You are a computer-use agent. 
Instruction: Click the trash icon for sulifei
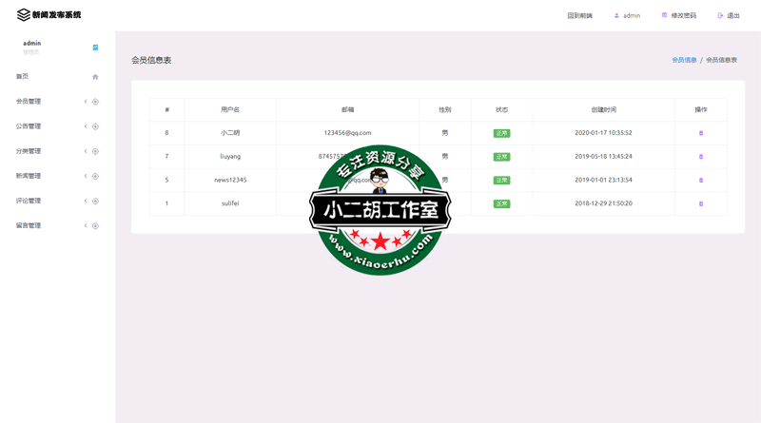[701, 203]
